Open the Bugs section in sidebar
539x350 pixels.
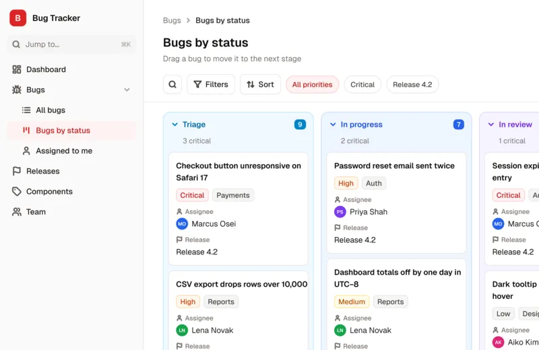coord(71,90)
